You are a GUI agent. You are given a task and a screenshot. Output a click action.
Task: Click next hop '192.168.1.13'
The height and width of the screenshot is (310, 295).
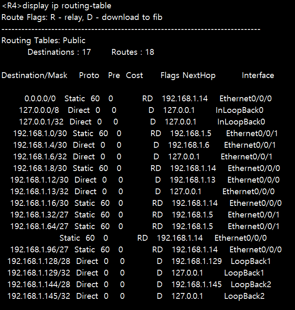(x=193, y=180)
